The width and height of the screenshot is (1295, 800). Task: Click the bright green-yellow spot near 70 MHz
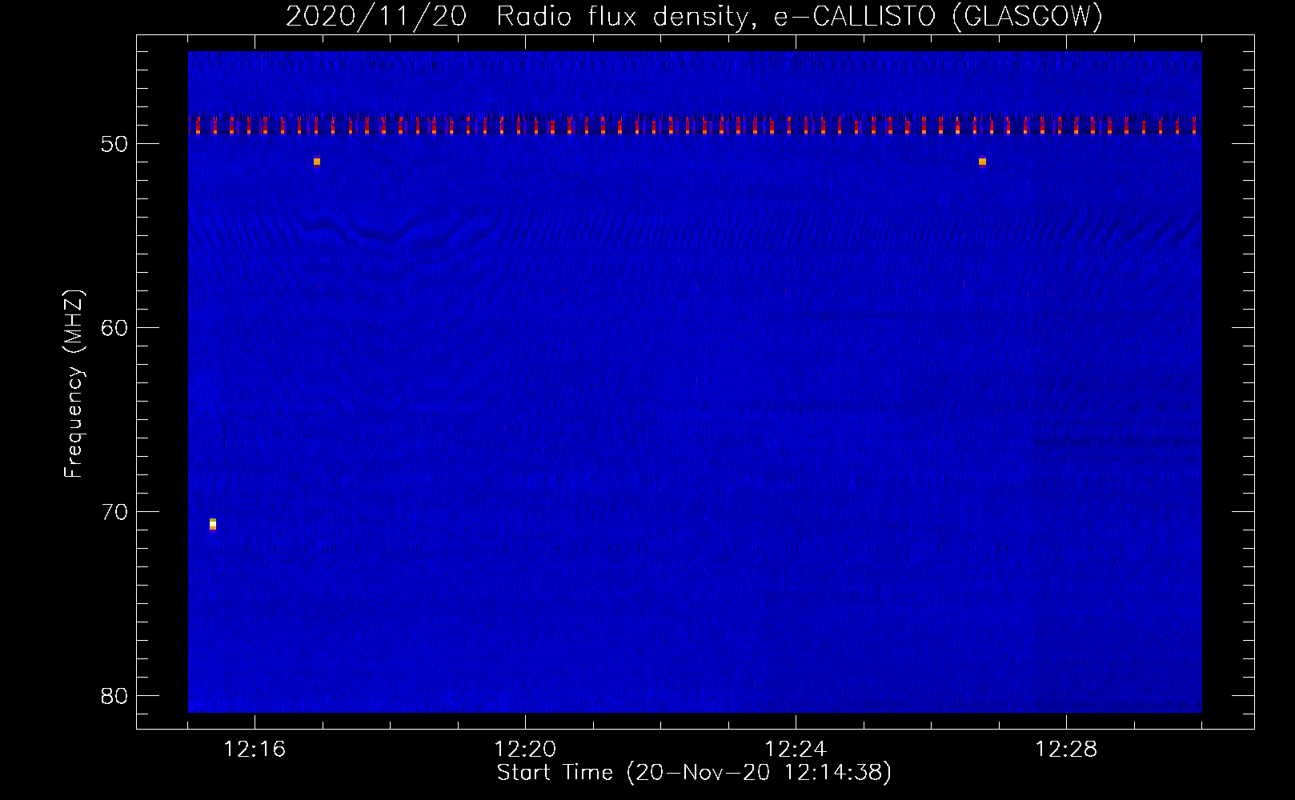213,524
